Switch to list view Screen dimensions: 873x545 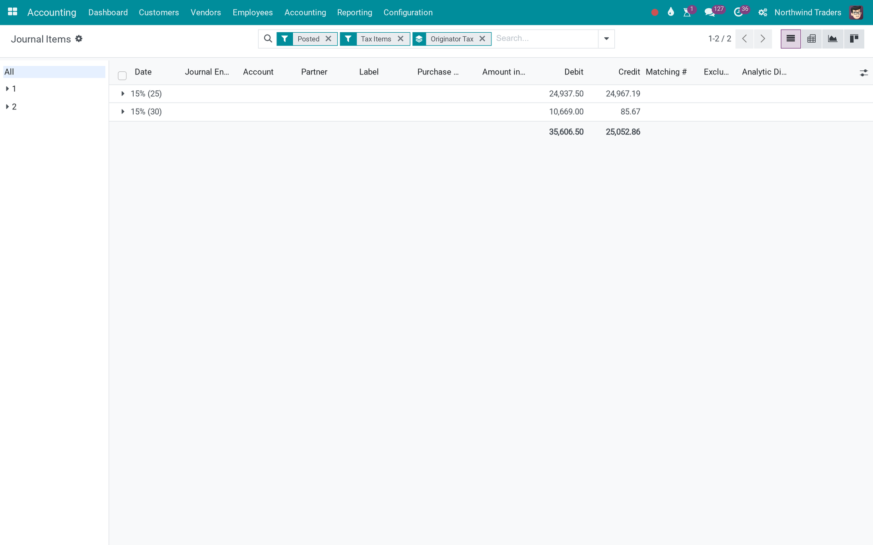791,39
